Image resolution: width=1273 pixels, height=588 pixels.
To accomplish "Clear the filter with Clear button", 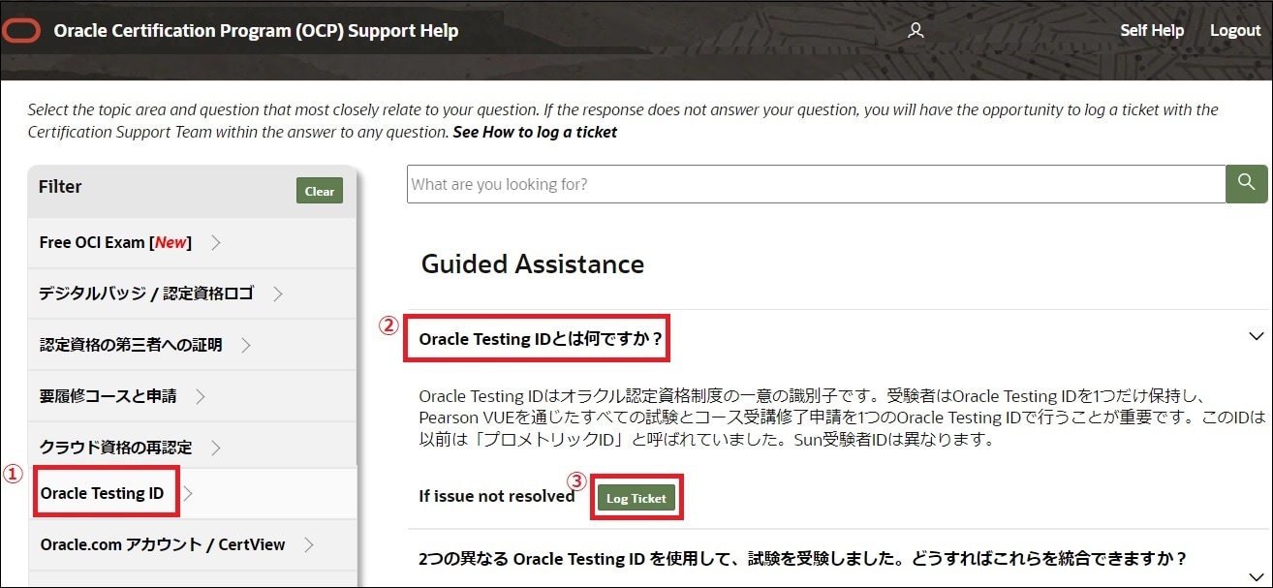I will 320,191.
